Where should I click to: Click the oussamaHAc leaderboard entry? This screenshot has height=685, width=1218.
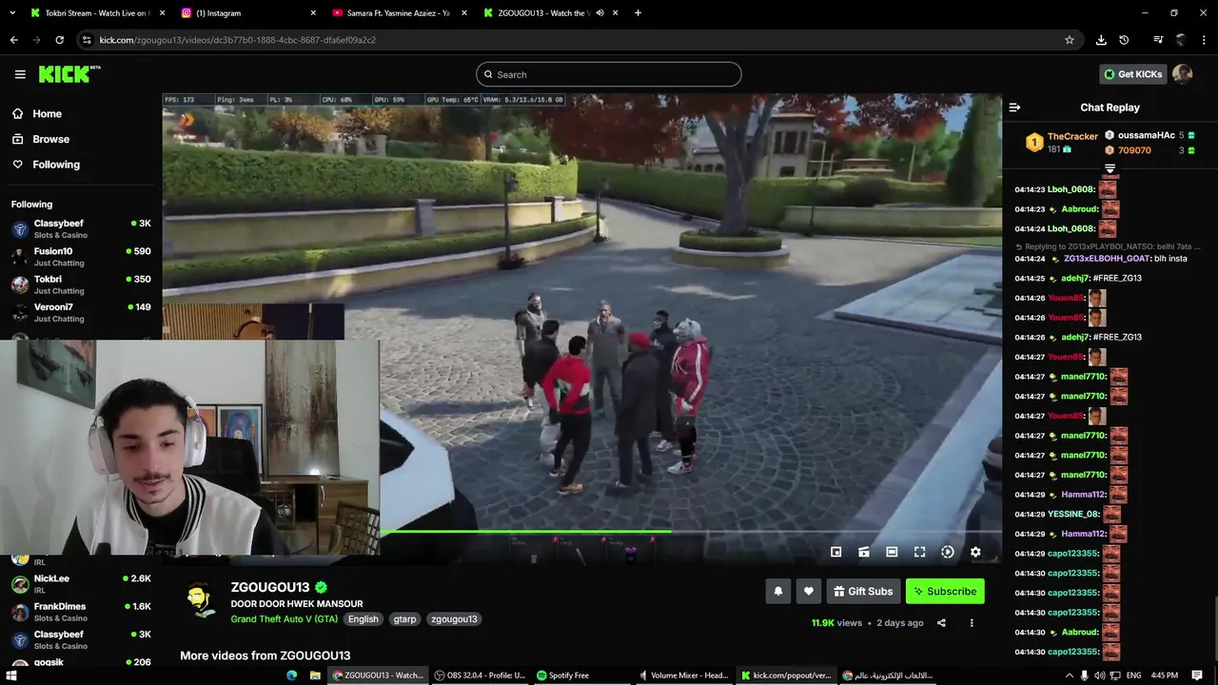pyautogui.click(x=1149, y=135)
